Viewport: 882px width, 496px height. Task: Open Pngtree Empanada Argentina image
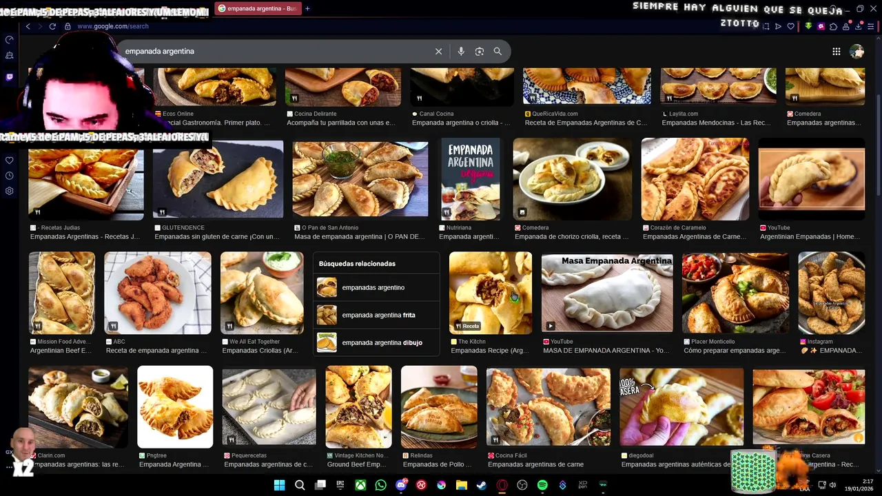point(175,407)
